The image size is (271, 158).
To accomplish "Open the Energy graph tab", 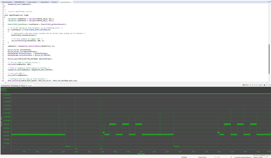I will (22, 85).
